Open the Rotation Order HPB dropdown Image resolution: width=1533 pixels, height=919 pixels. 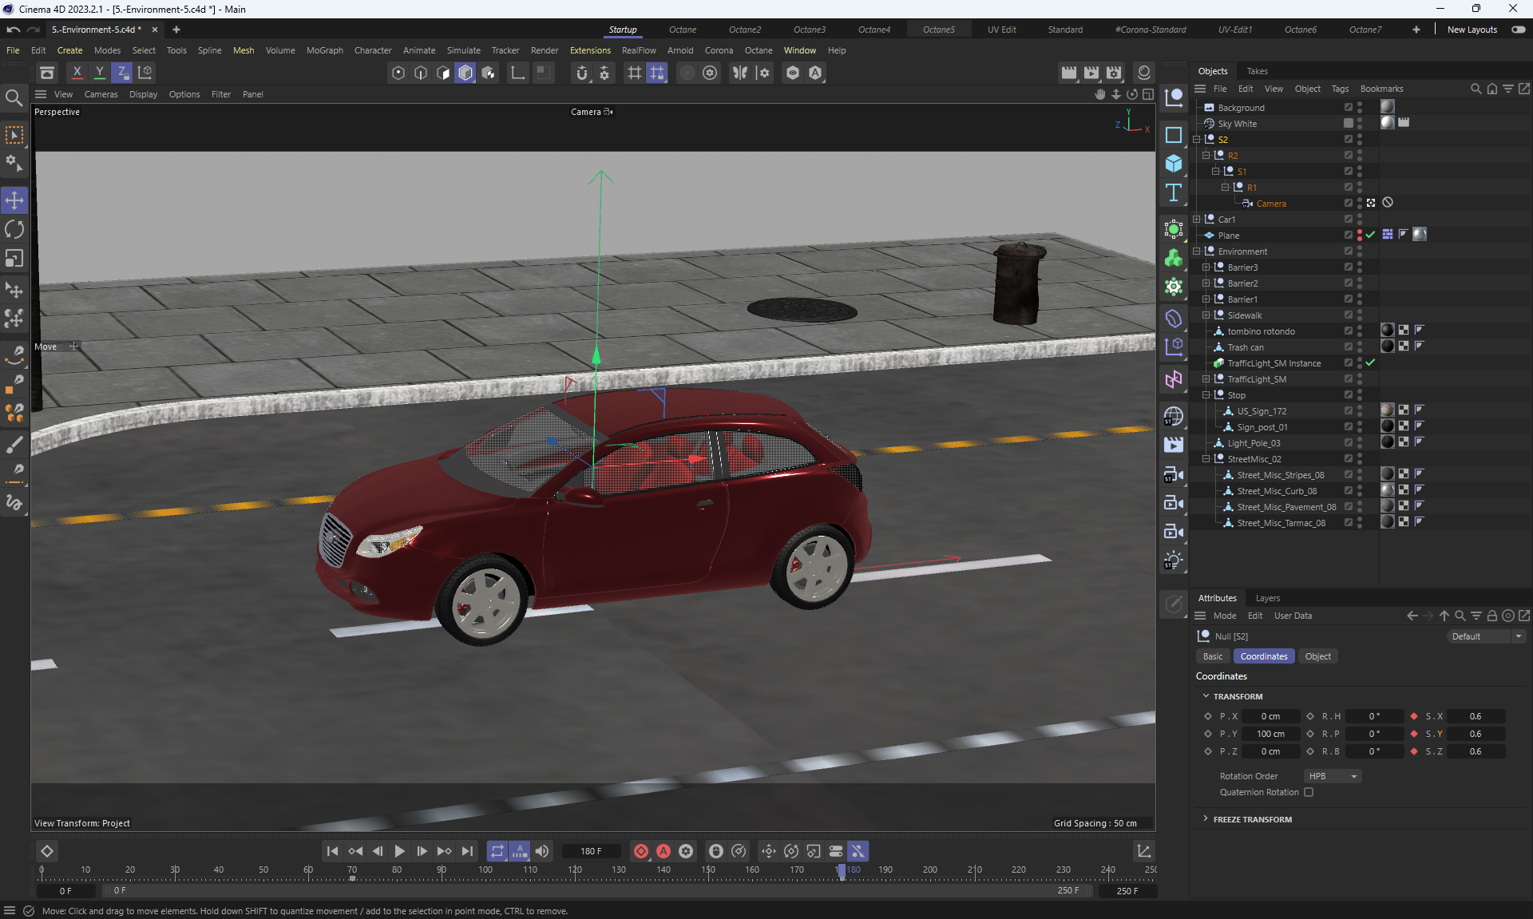[1332, 776]
